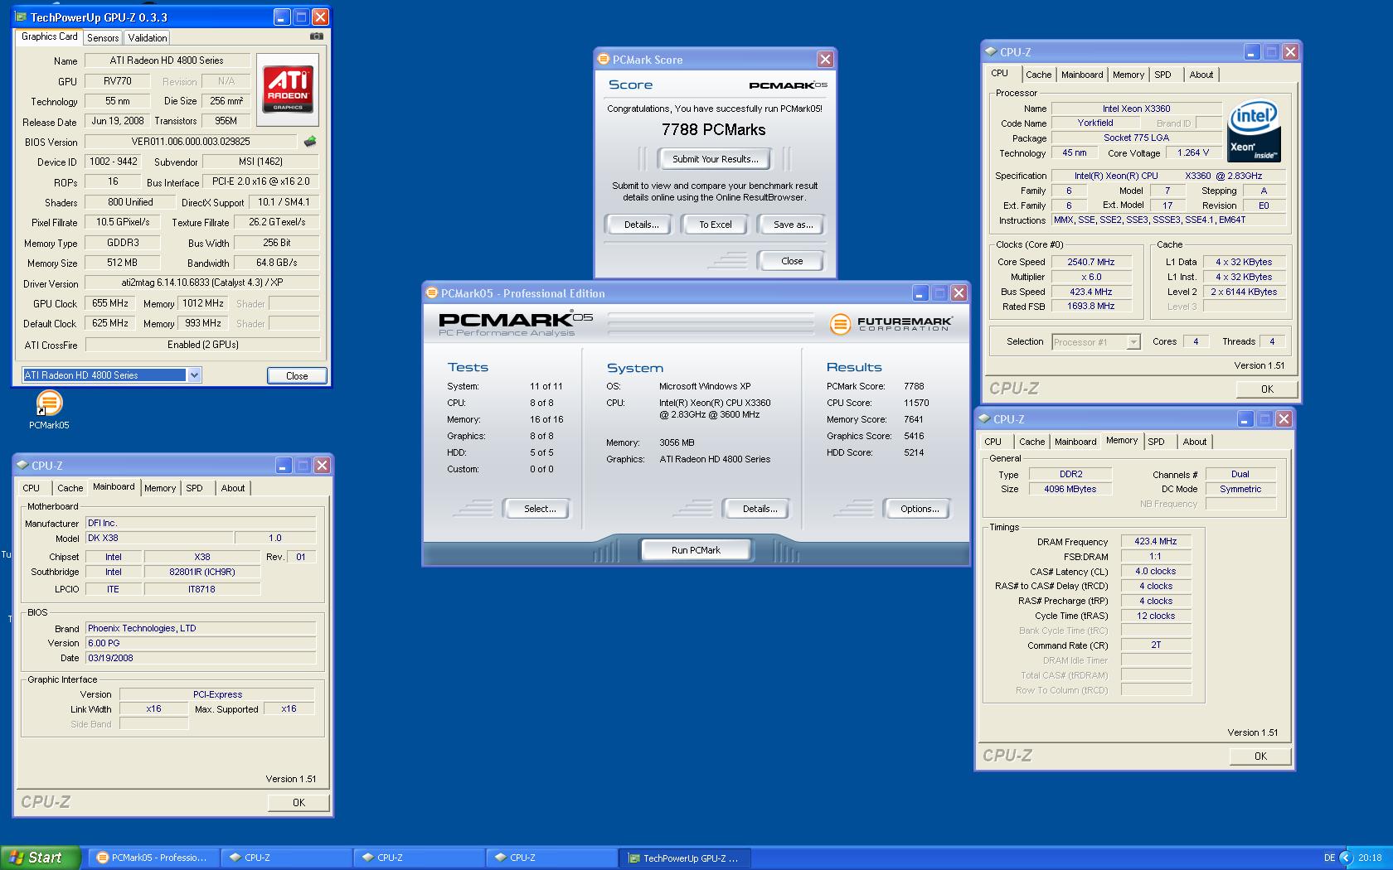Click the PCMark Score window title icon
Viewport: 1393px width, 870px height.
604,59
